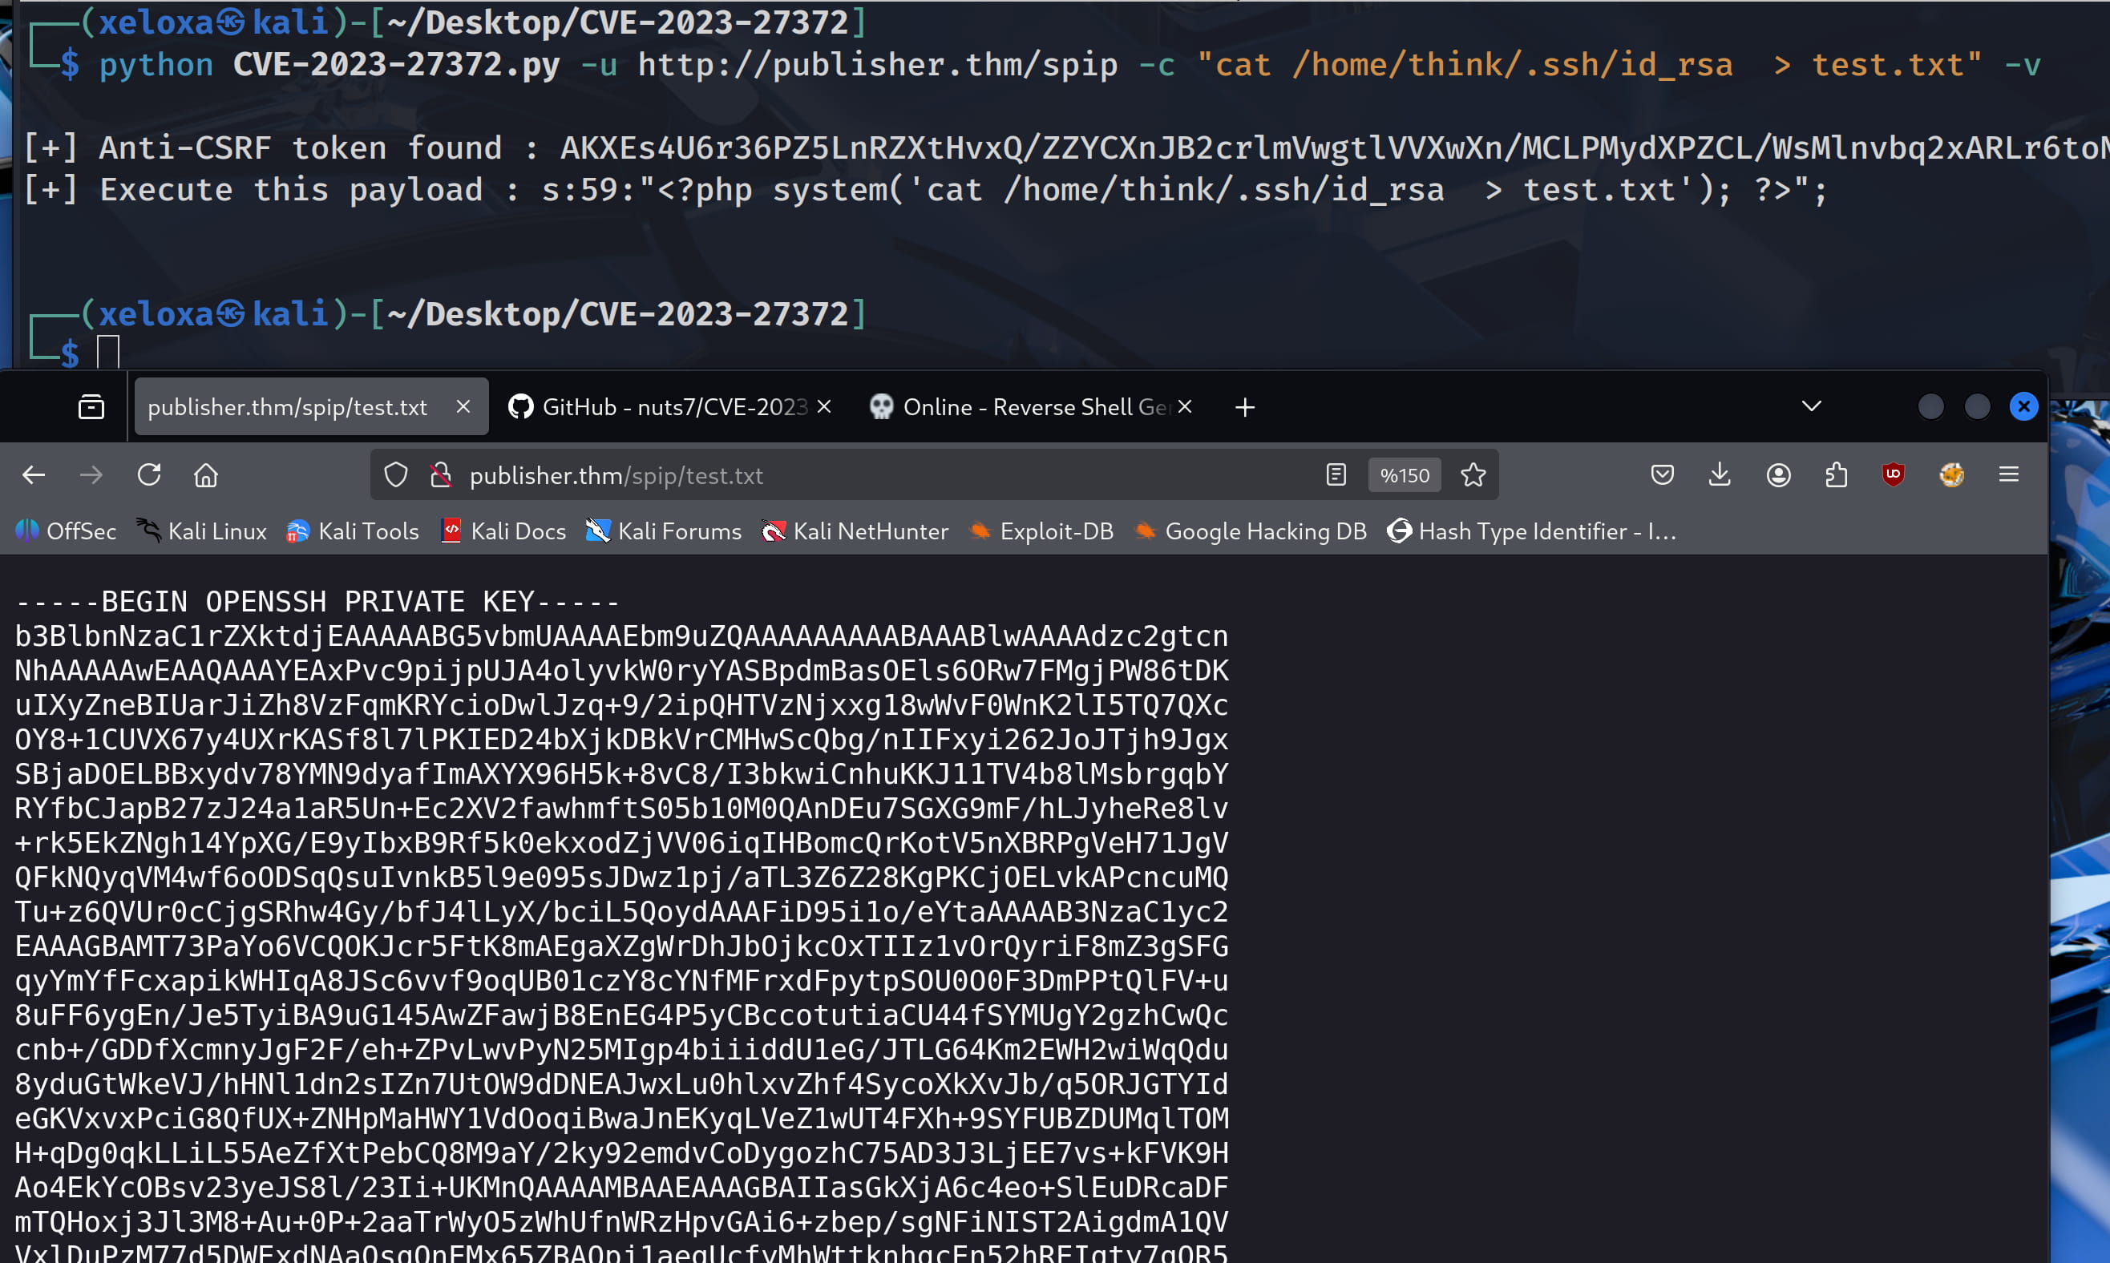Open the Firefox account menu

pos(1778,475)
